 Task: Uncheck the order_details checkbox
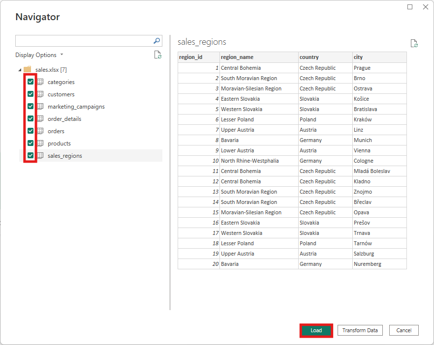pos(31,118)
